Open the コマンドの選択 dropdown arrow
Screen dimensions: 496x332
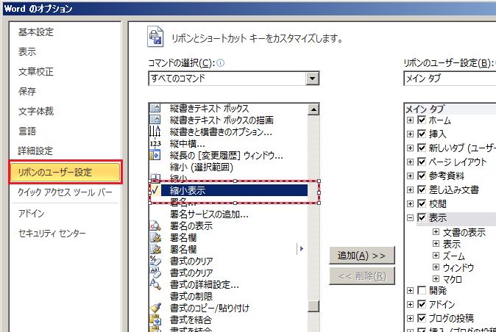click(x=312, y=79)
